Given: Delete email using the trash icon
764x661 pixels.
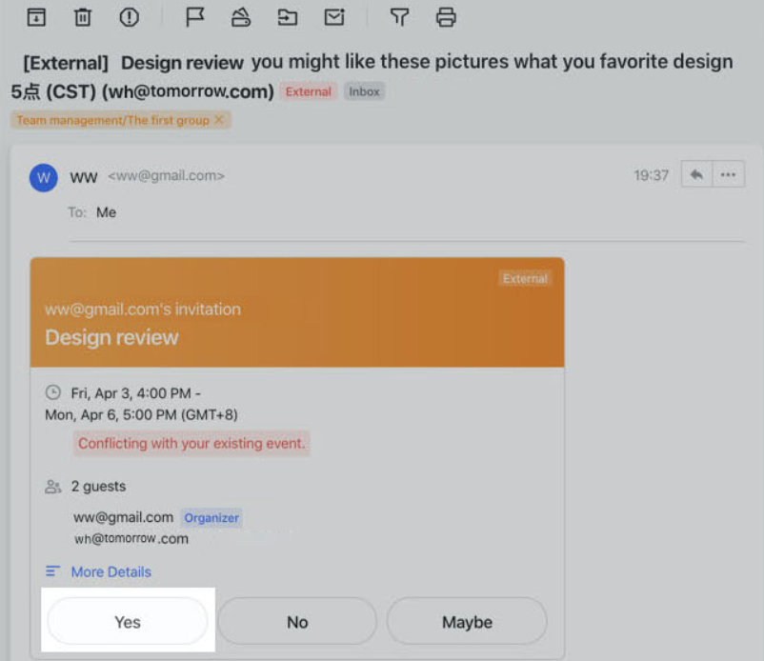Looking at the screenshot, I should pos(82,17).
